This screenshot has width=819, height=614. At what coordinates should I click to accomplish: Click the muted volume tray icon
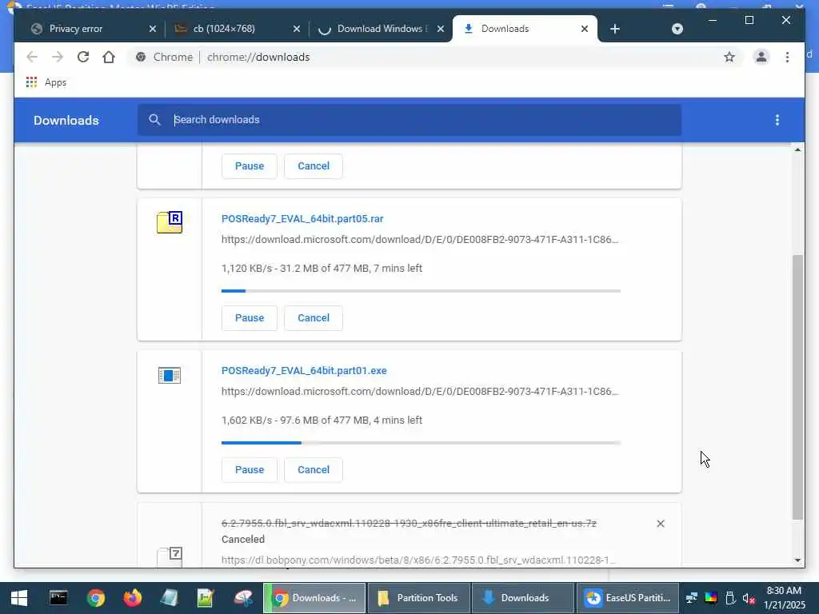(749, 598)
